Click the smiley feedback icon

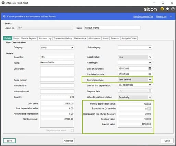click(162, 9)
